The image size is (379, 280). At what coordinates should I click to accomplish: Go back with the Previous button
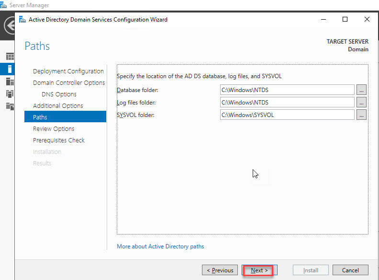[220, 270]
